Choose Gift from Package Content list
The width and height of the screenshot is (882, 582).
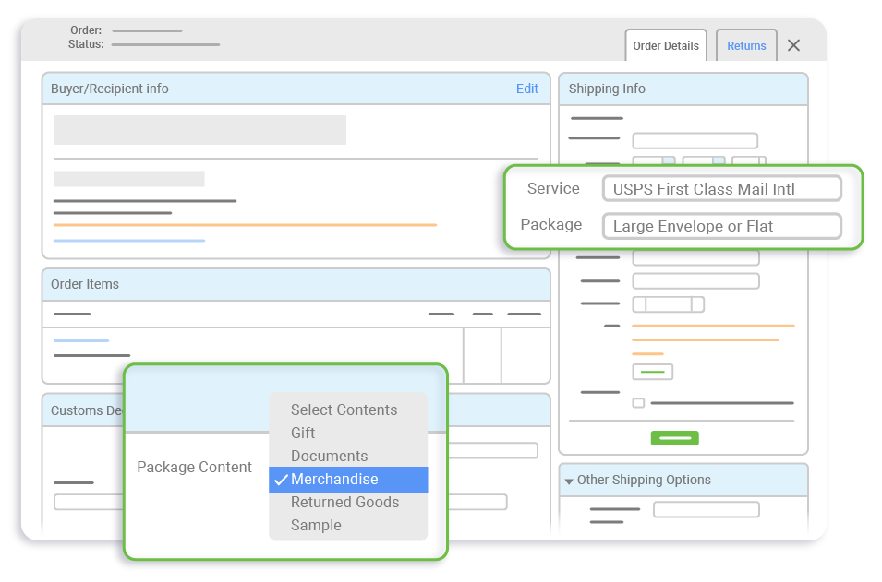(x=303, y=433)
